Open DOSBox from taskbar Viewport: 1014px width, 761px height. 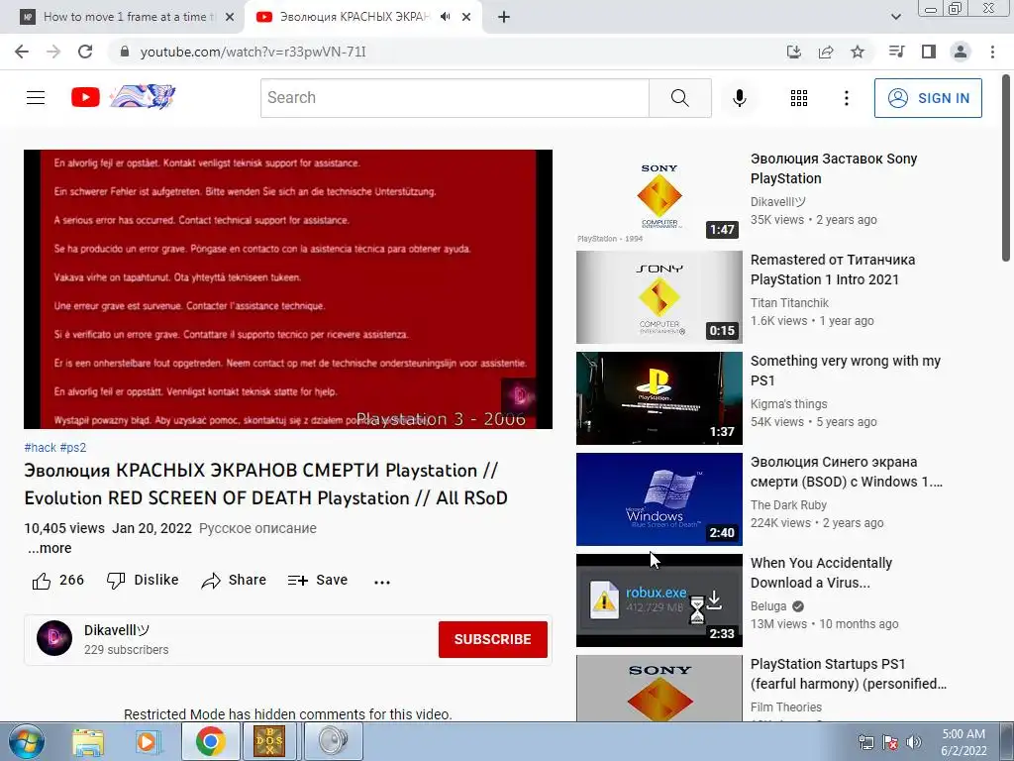[269, 741]
